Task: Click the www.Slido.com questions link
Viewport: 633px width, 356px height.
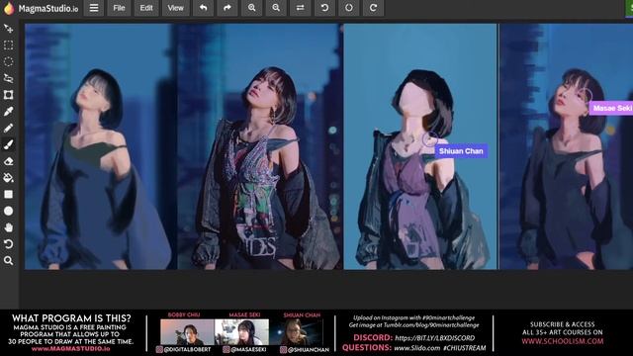Action: coord(417,348)
